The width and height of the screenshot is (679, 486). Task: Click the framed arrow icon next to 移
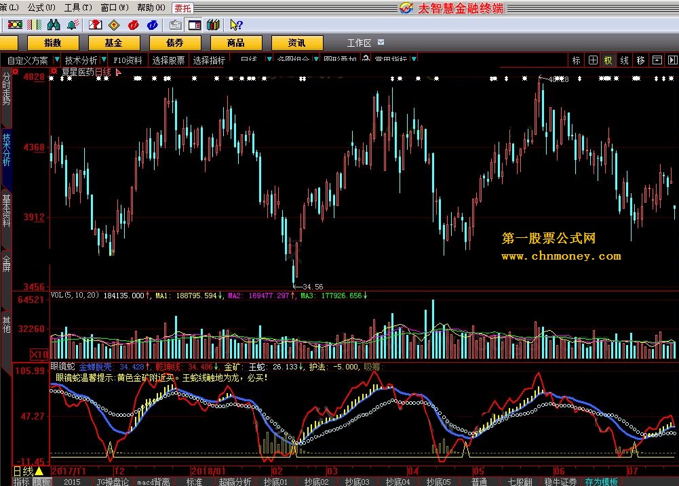click(657, 60)
